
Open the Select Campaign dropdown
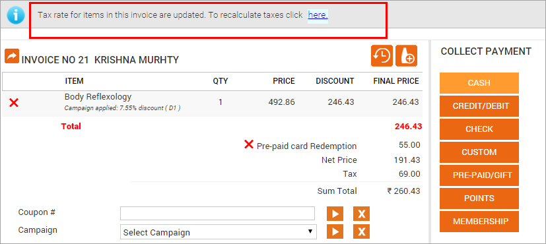pyautogui.click(x=219, y=232)
